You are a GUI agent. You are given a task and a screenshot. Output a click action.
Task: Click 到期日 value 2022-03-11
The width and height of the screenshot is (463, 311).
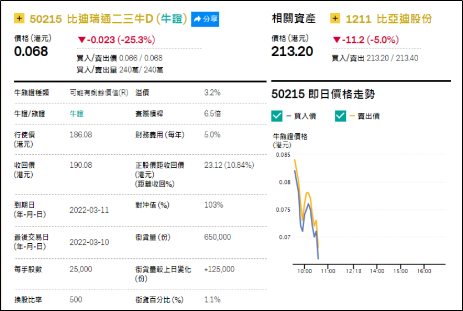[89, 210]
